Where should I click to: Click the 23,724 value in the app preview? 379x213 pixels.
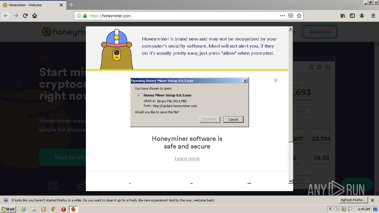321,139
